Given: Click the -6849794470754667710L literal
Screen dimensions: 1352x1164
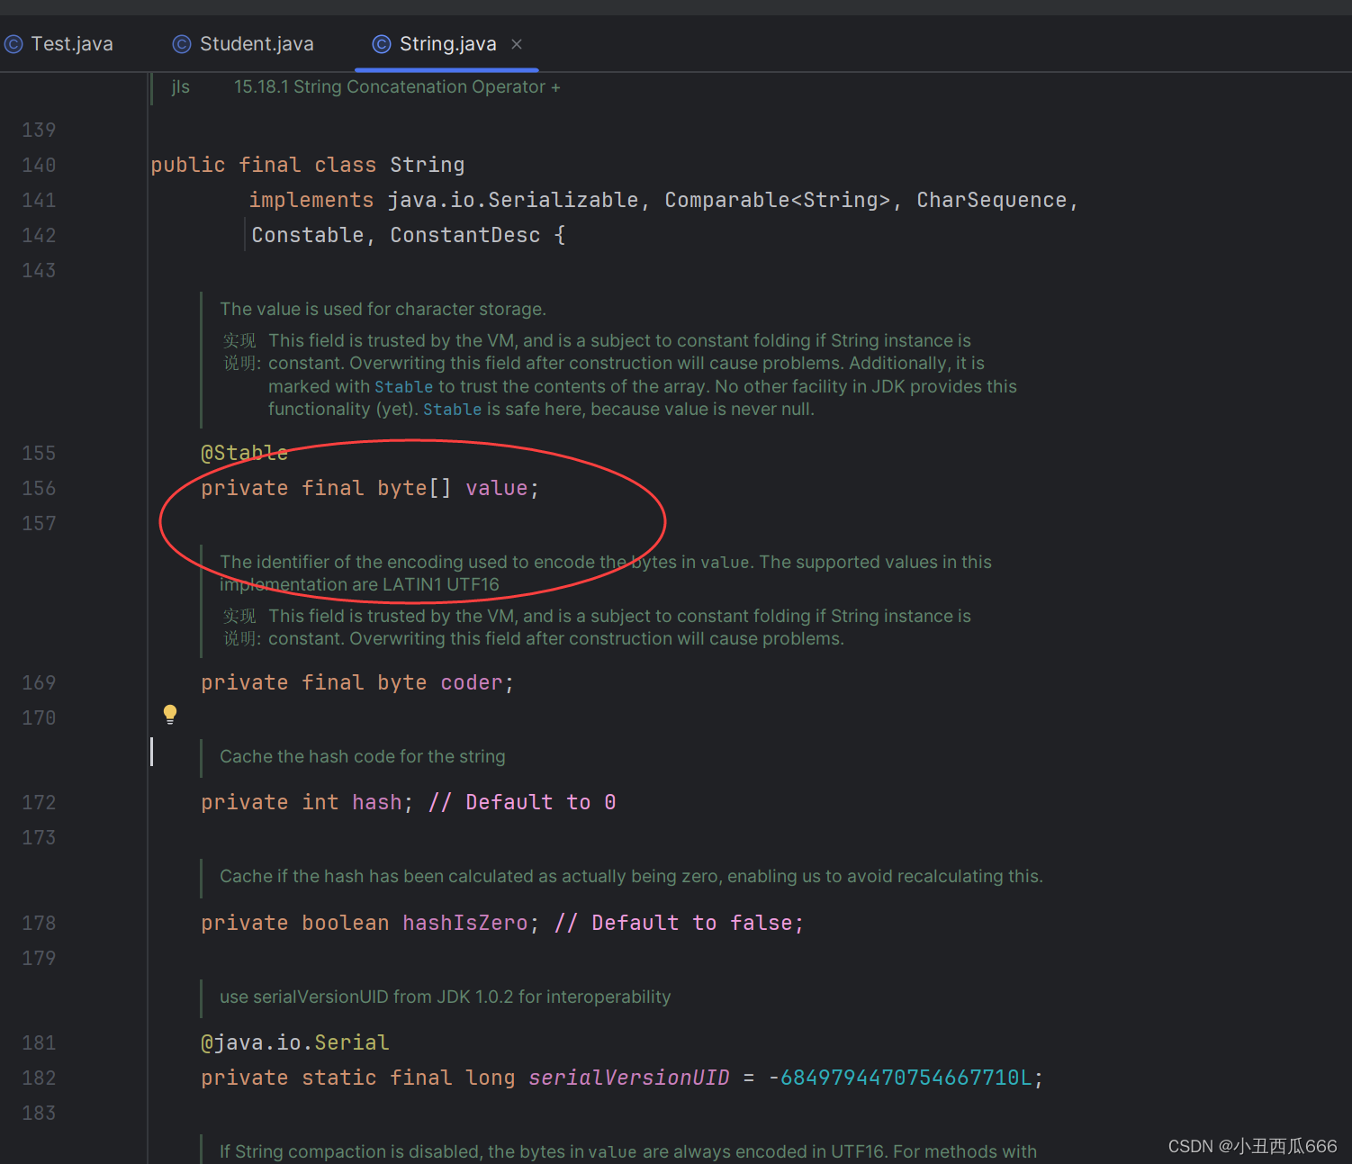Looking at the screenshot, I should coord(900,1078).
